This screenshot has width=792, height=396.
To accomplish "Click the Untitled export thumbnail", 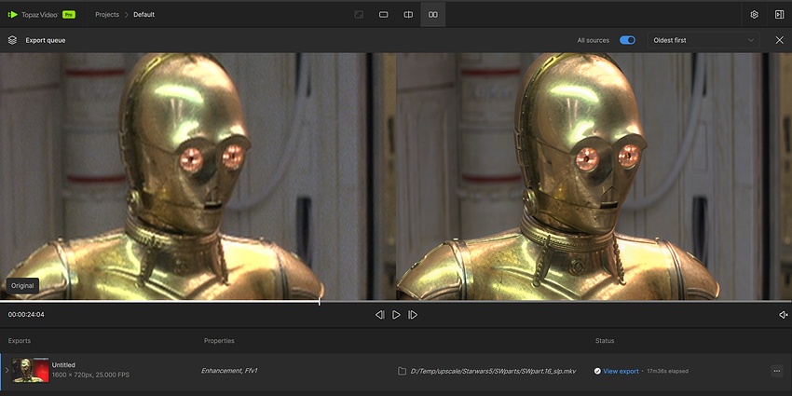I will coord(31,370).
